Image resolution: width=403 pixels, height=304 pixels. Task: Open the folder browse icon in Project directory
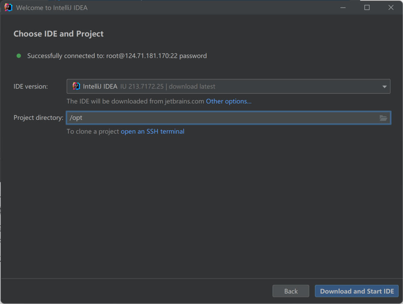click(383, 118)
